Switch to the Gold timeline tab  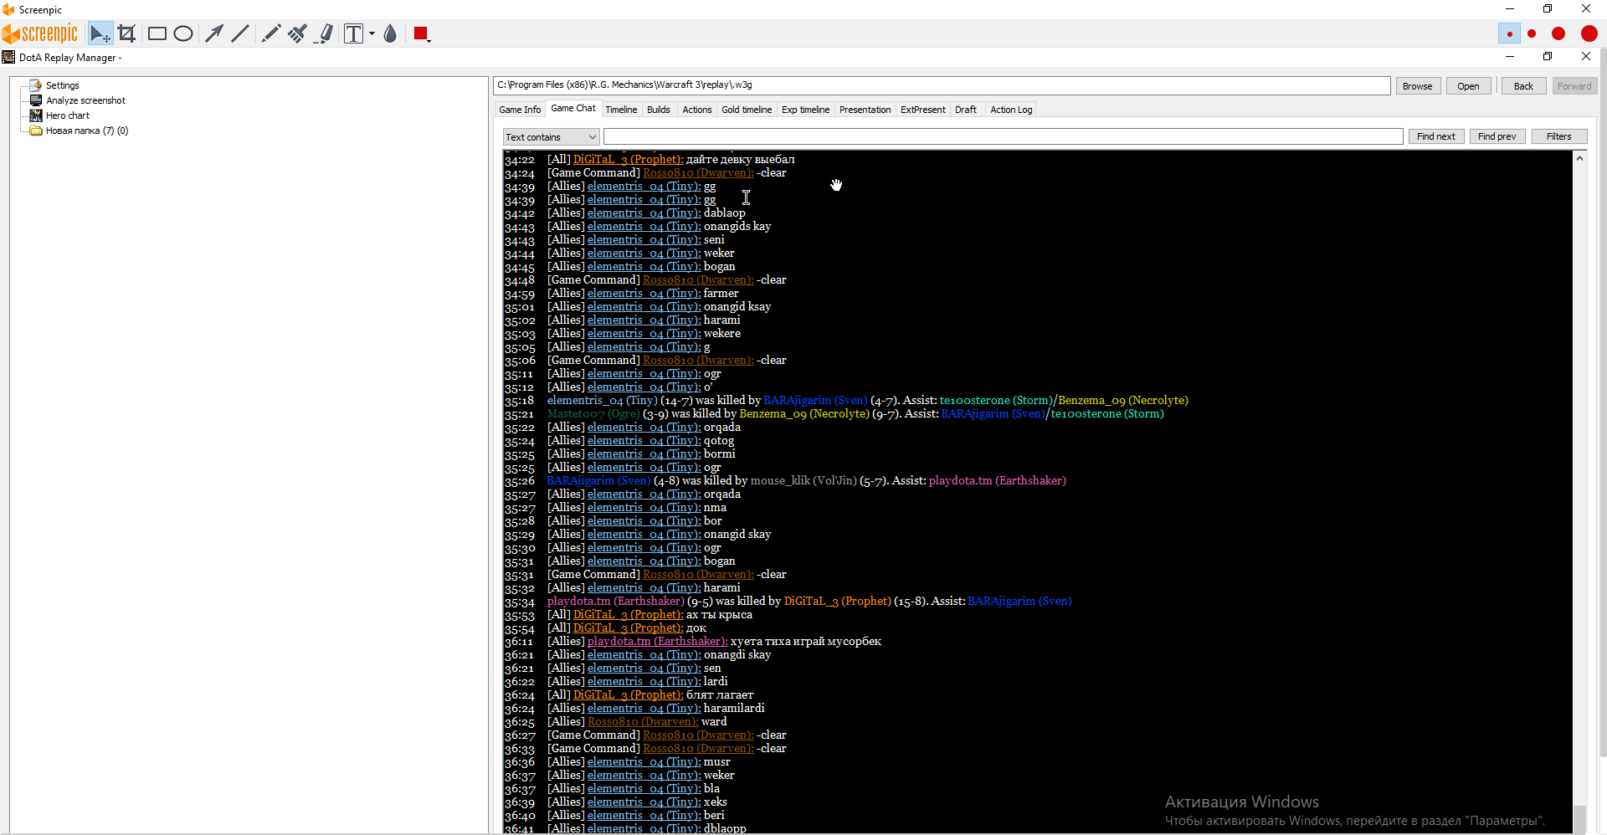point(747,110)
